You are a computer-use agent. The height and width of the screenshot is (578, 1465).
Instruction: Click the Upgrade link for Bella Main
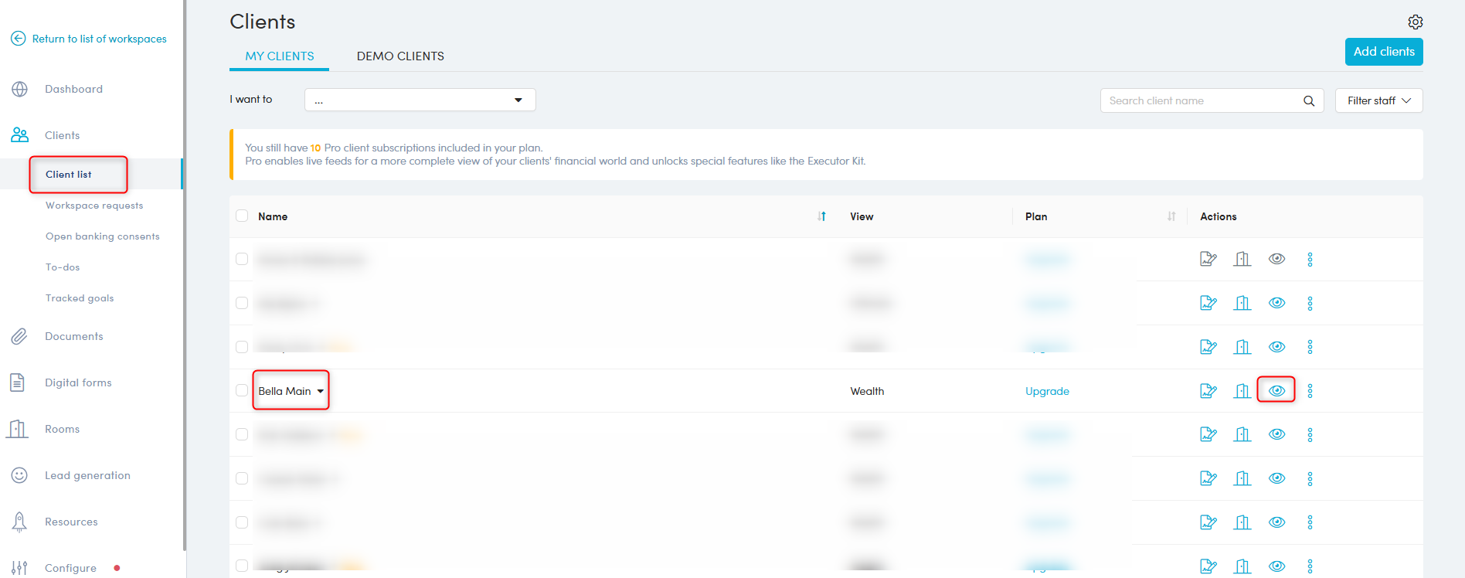(1047, 391)
